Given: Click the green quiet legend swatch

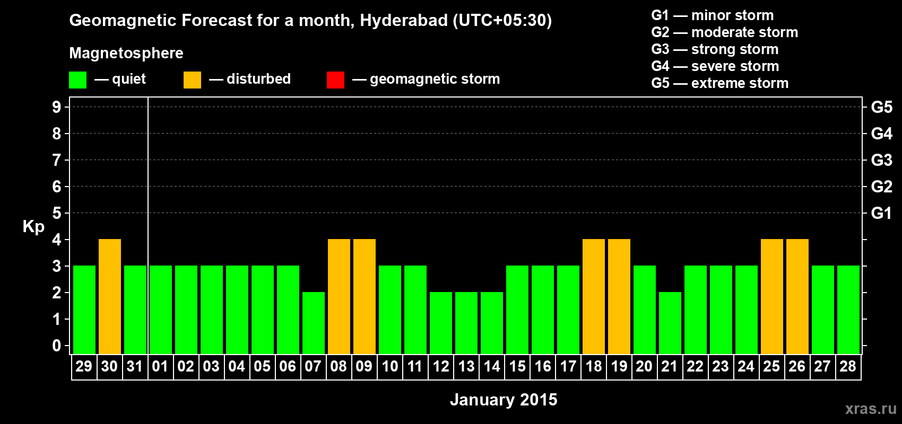Looking at the screenshot, I should coord(77,80).
